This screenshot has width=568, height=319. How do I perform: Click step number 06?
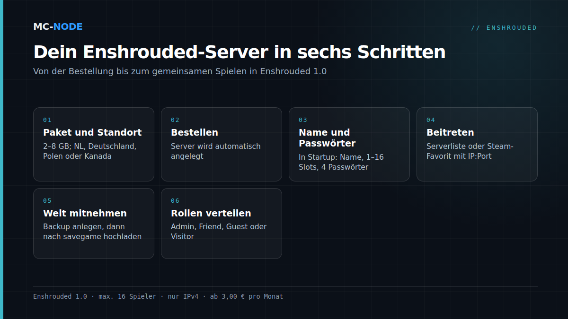[x=175, y=201]
